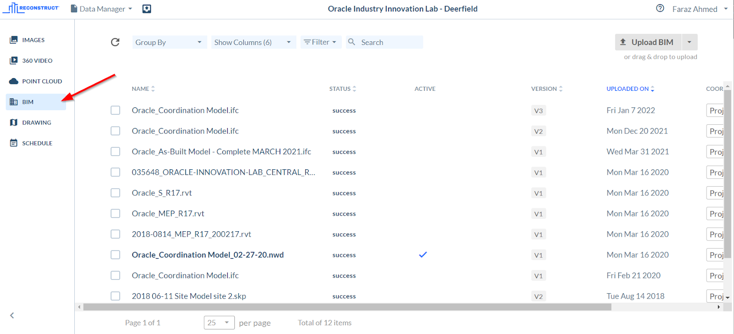
Task: Open coordinate dropdown for Fri Jan 7 2022 row
Action: click(715, 111)
